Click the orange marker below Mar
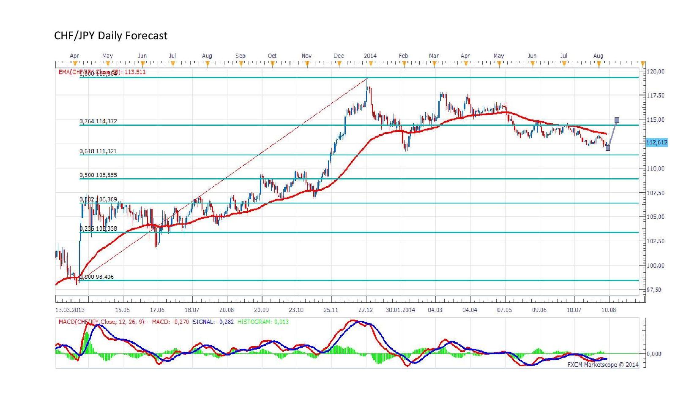This screenshot has height=407, width=700. click(434, 64)
